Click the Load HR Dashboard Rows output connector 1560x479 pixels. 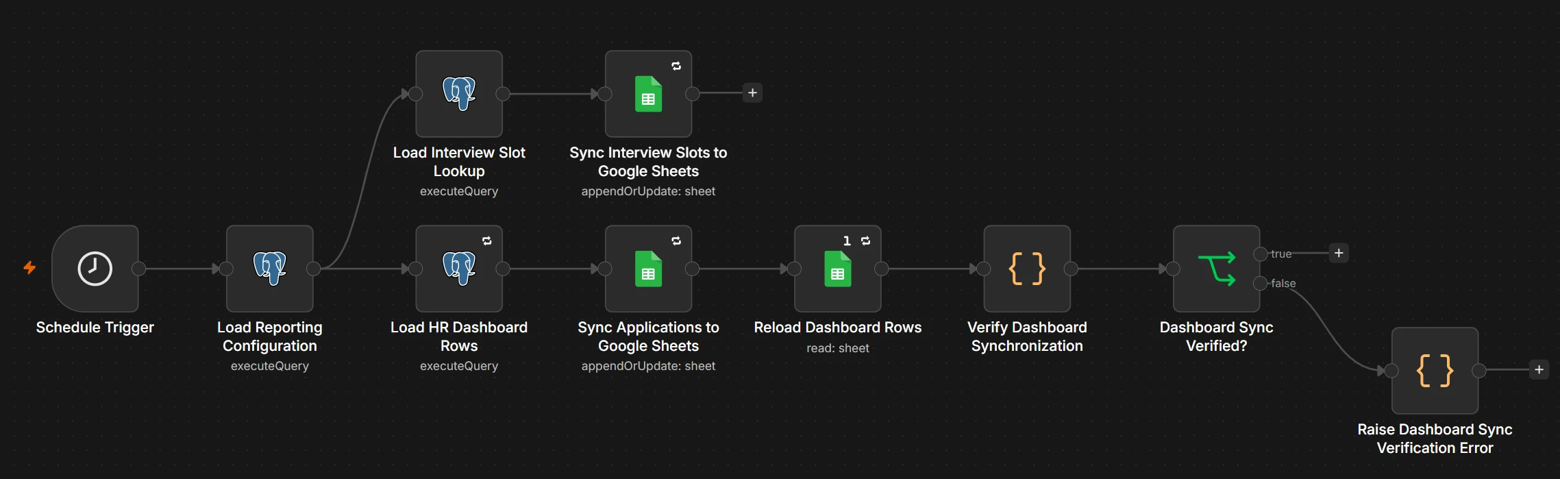point(502,269)
